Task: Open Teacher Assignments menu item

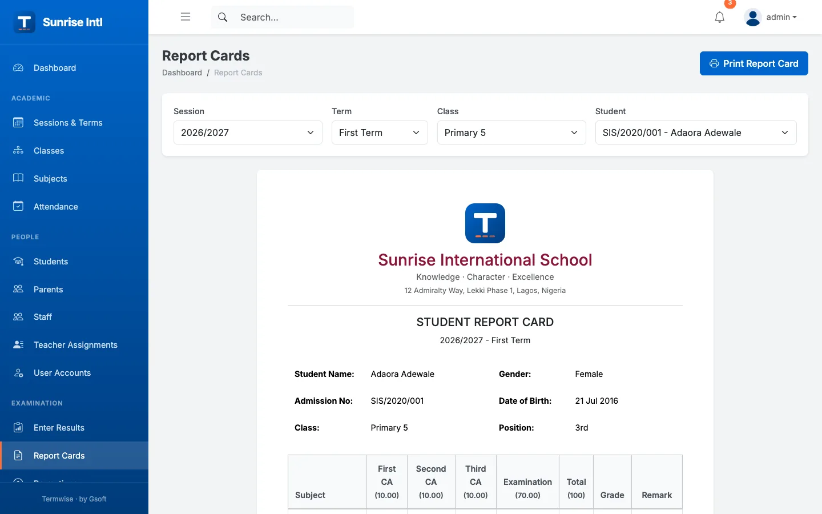Action: (74, 344)
